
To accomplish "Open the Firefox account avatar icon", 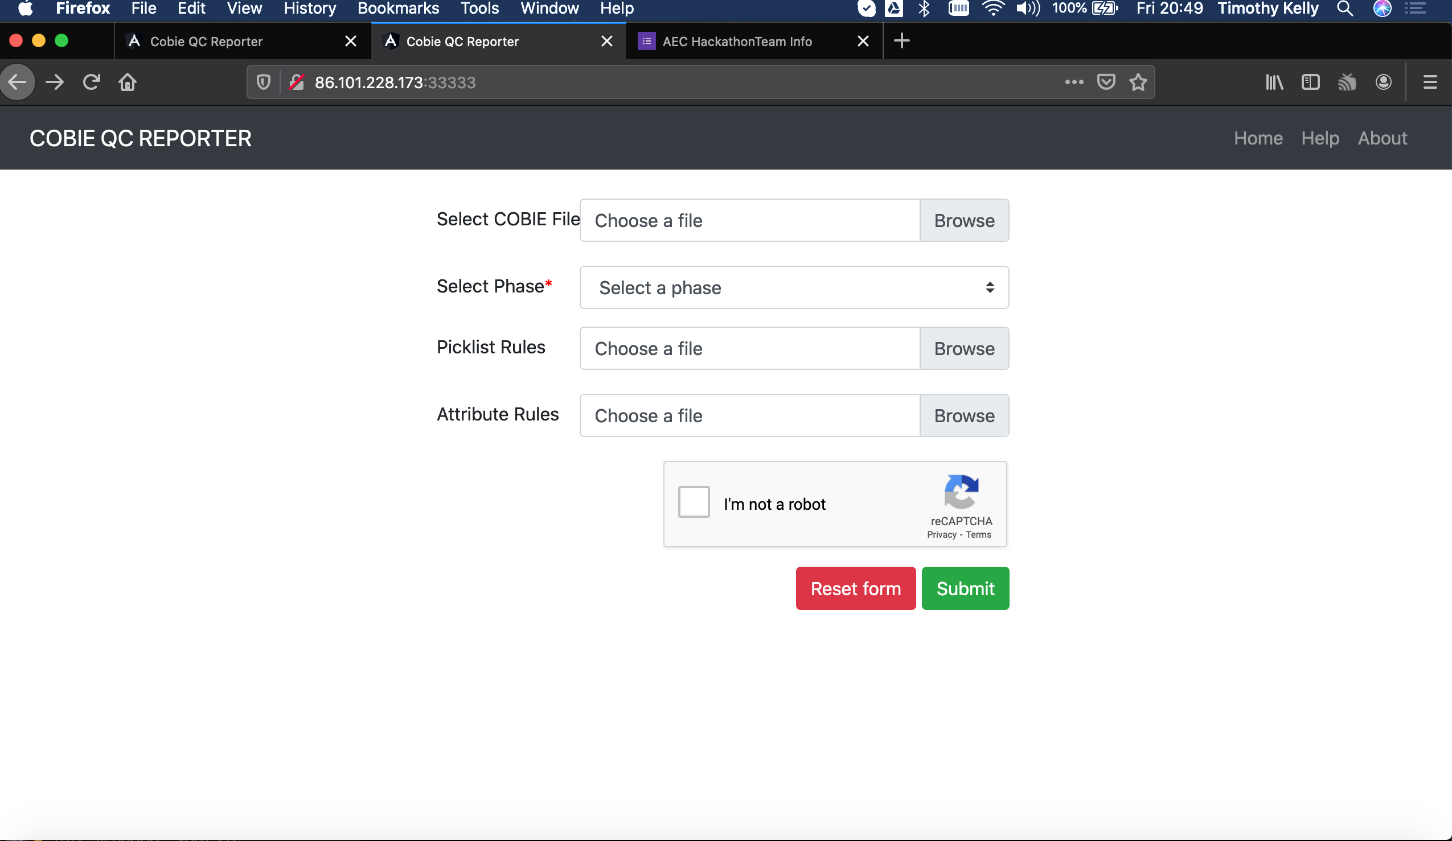I will (1384, 83).
